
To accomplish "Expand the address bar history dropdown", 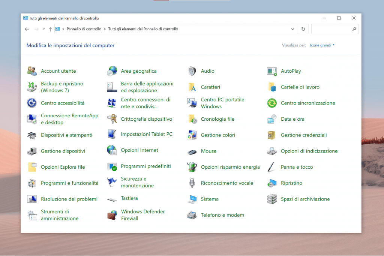I will click(x=293, y=29).
